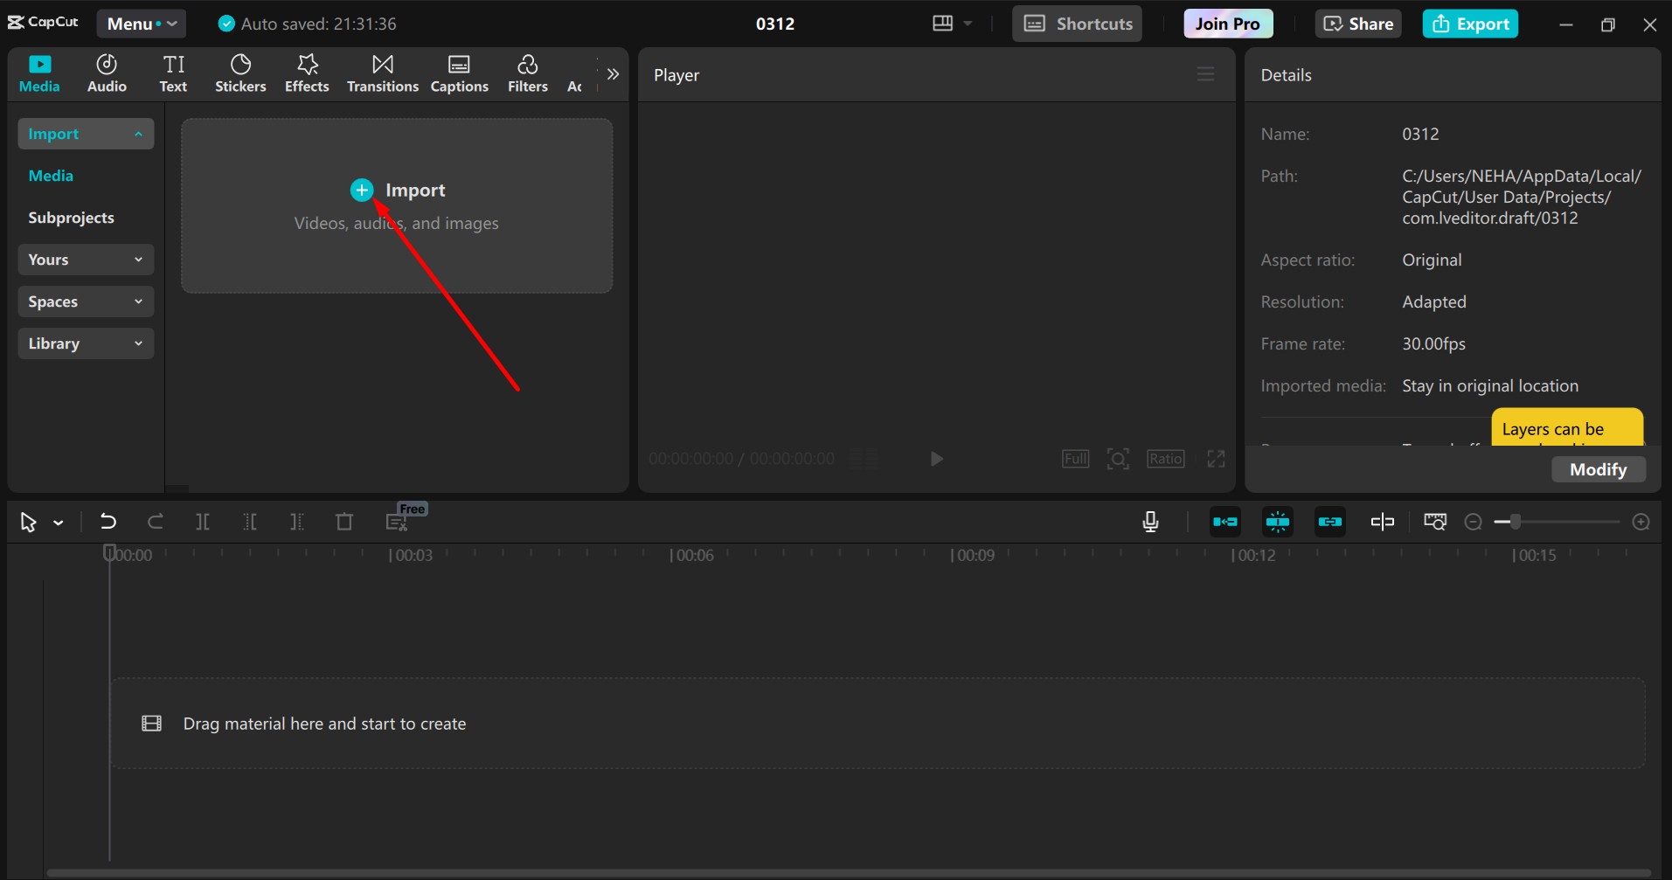The image size is (1672, 880).
Task: Click the microphone record voiceover icon
Action: 1150,522
